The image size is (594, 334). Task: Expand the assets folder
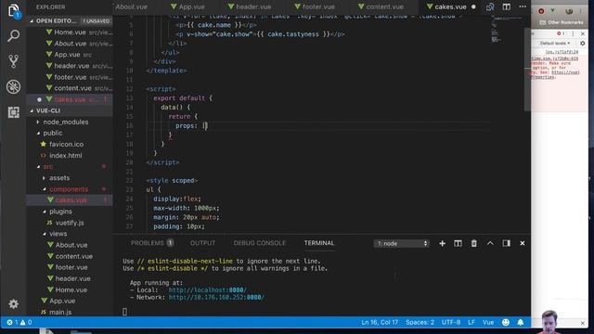coord(59,177)
